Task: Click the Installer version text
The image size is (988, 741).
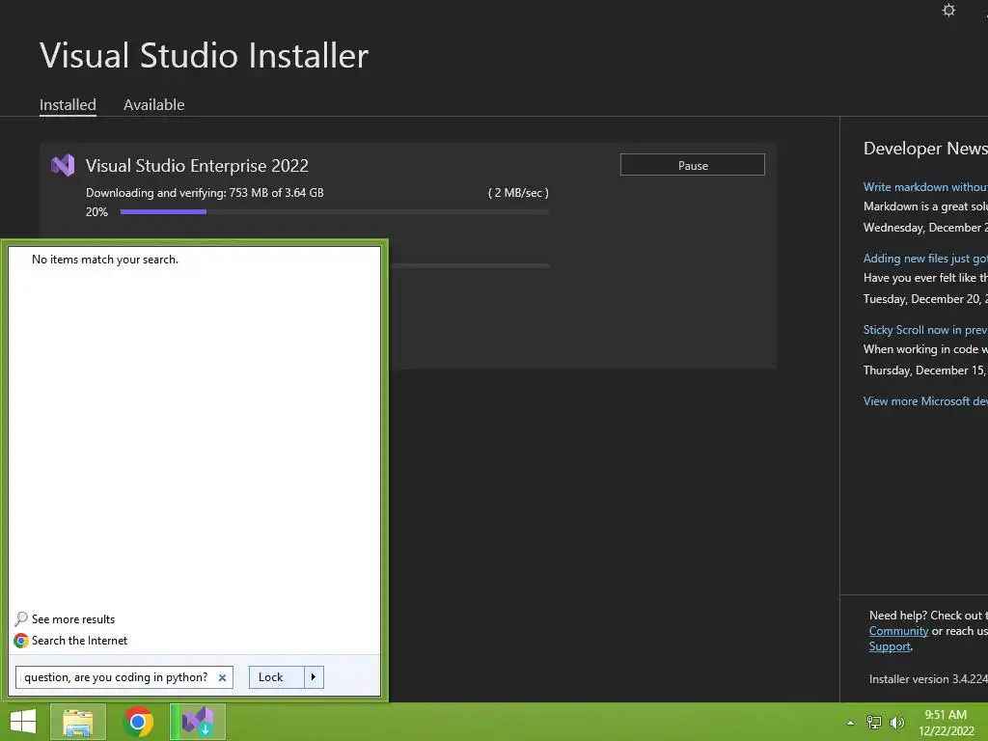Action: (x=928, y=679)
